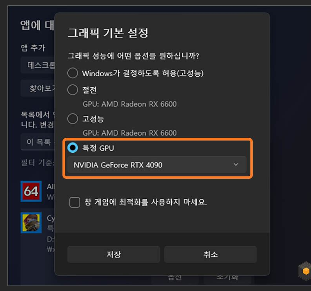Click the checkbox label about windowed game optimization
This screenshot has width=311, height=291.
click(146, 202)
